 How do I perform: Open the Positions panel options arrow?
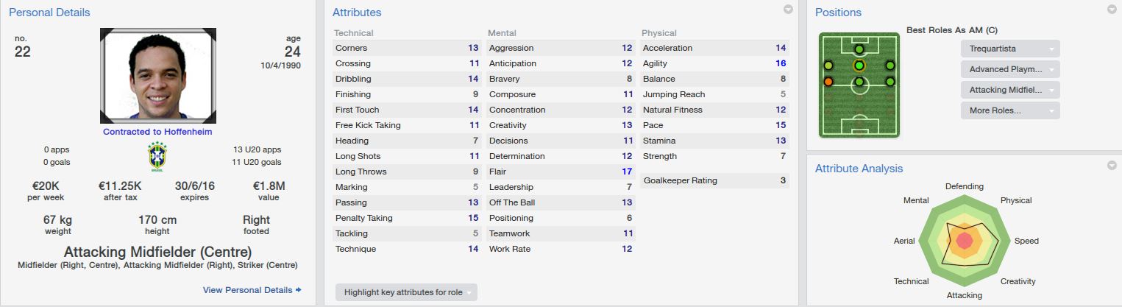point(1112,10)
